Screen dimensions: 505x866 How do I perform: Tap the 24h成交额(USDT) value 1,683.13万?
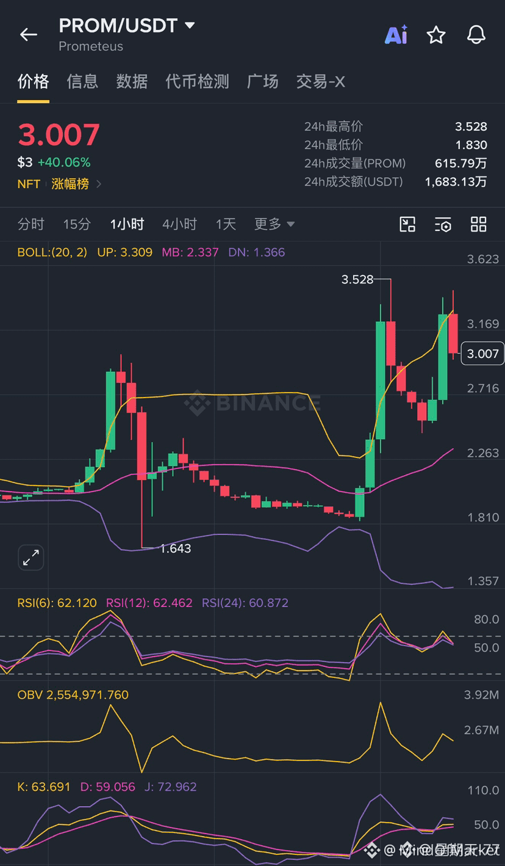coord(456,181)
